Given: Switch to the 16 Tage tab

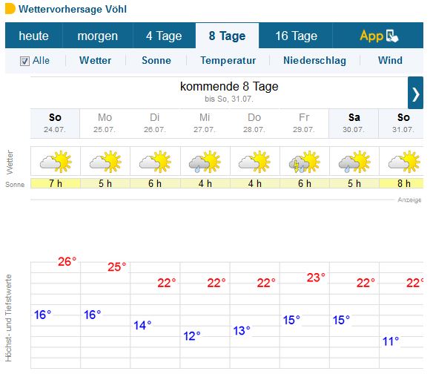Looking at the screenshot, I should (296, 36).
